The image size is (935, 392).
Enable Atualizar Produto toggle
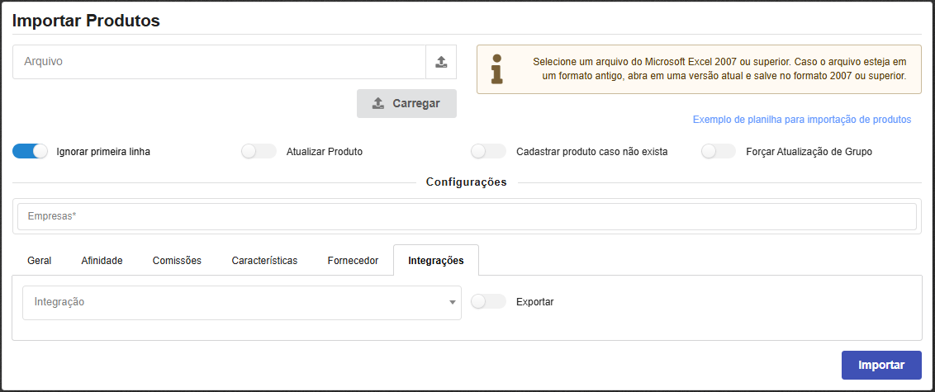pos(259,151)
